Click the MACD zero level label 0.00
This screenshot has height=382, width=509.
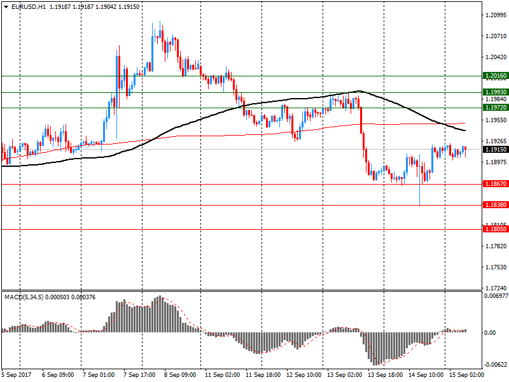click(x=490, y=333)
